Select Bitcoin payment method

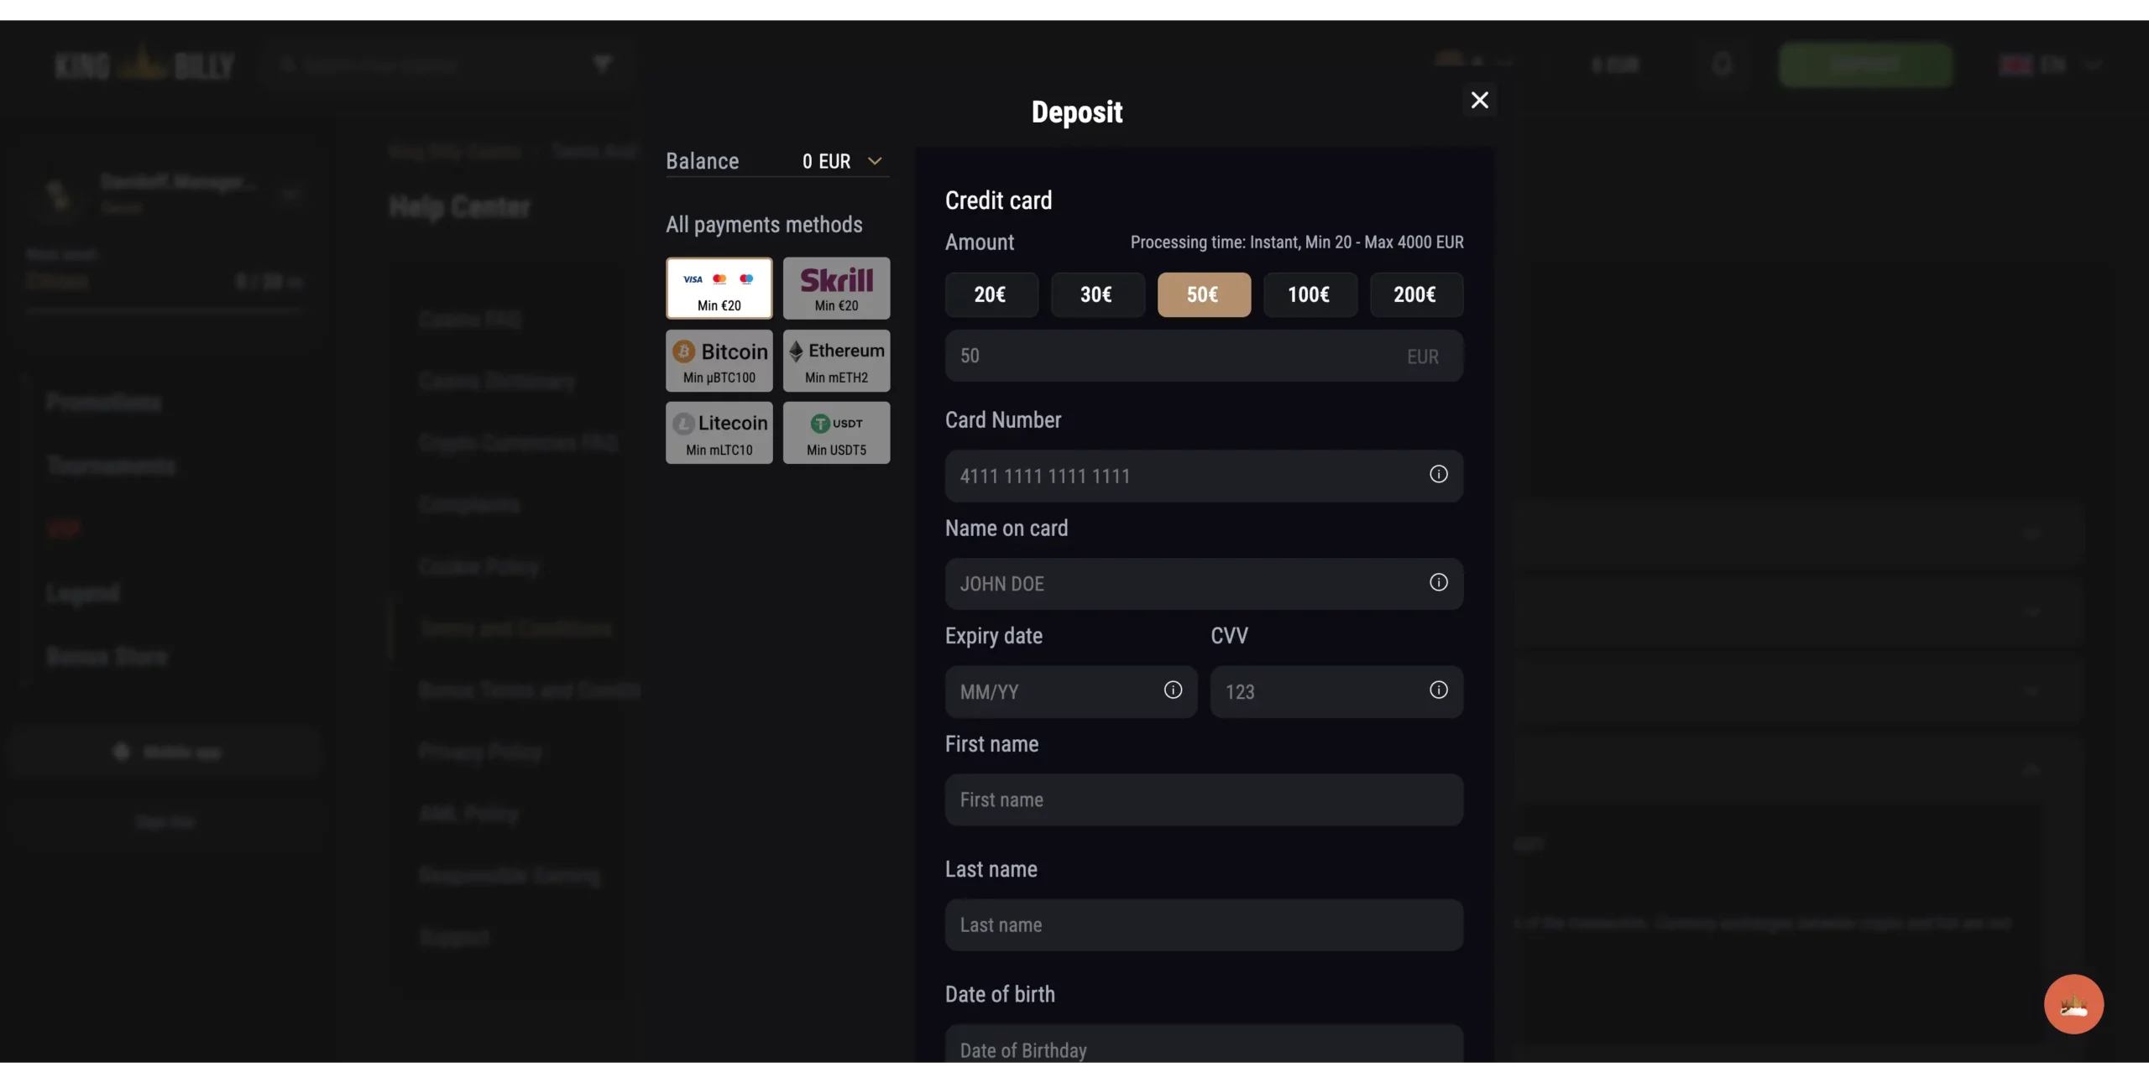coord(719,361)
